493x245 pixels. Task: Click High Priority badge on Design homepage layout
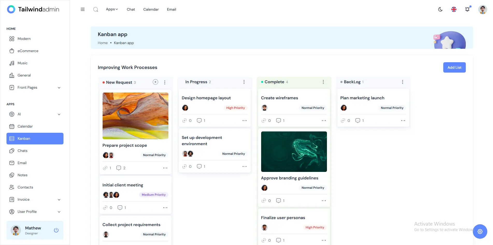[235, 108]
